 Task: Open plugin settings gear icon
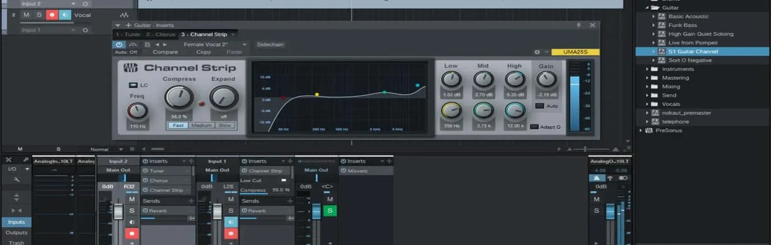coord(537,52)
